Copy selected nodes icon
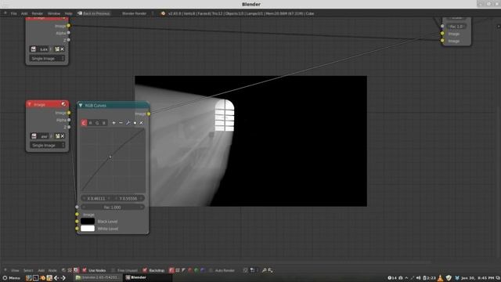 (265, 270)
